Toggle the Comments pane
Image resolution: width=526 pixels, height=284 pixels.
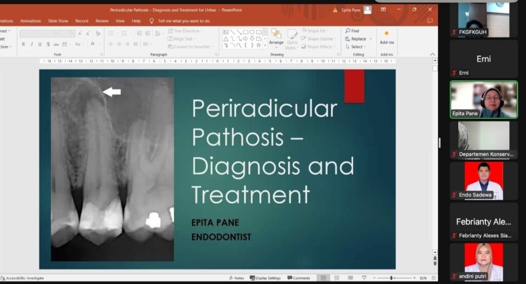(x=298, y=278)
